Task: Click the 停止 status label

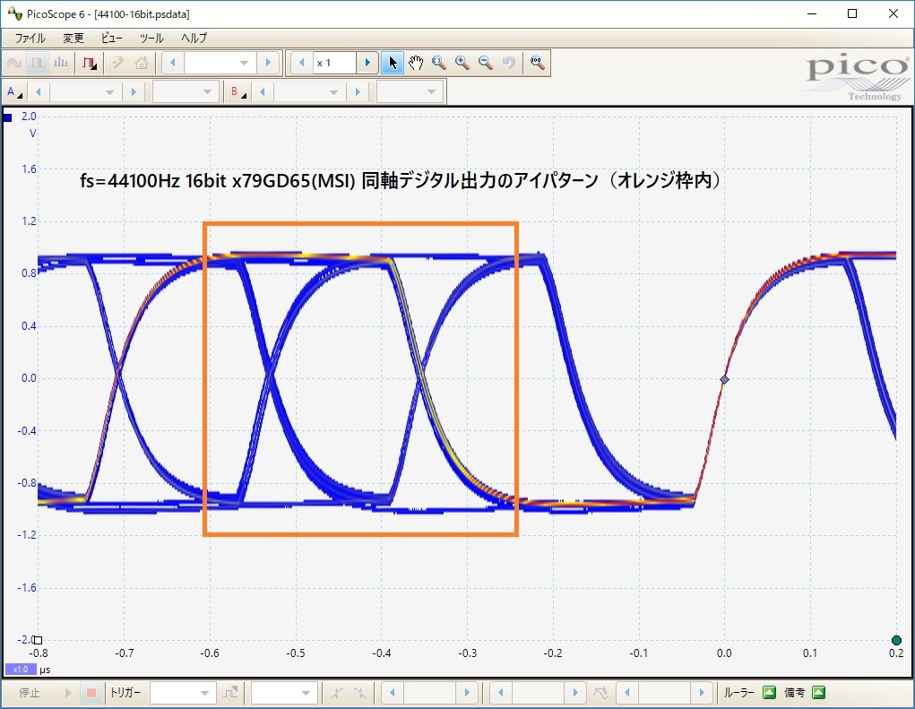Action: pos(30,693)
